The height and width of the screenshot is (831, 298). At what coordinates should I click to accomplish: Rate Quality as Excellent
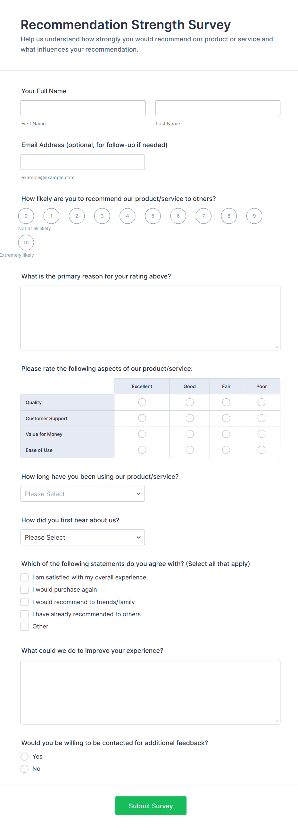point(142,402)
